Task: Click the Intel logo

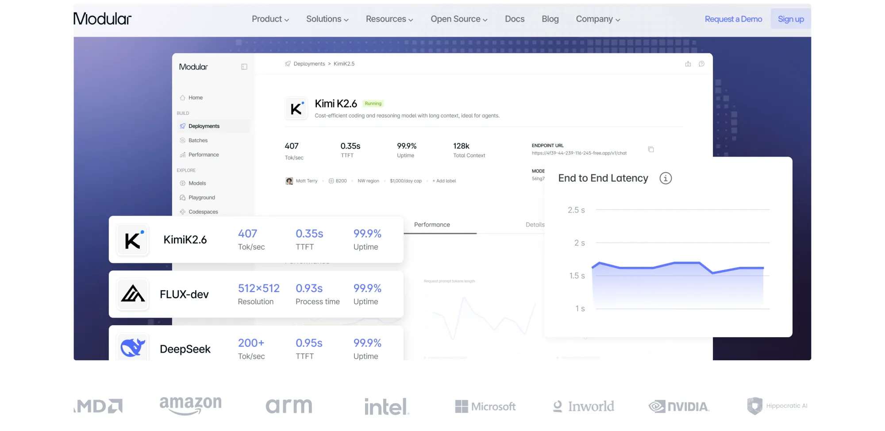Action: tap(387, 406)
